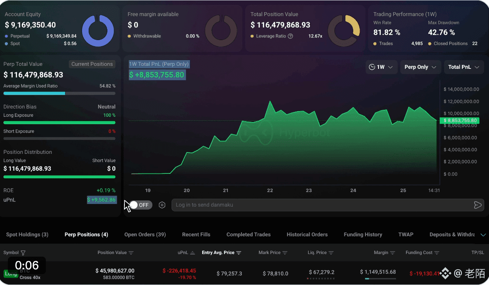The height and width of the screenshot is (285, 489).
Task: Click the Free margin donut chart
Action: [221, 31]
